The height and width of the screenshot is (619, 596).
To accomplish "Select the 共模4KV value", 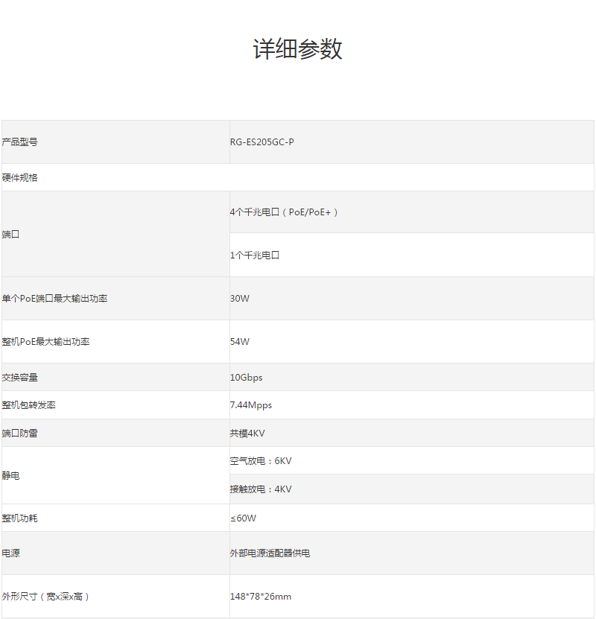I will pyautogui.click(x=247, y=434).
